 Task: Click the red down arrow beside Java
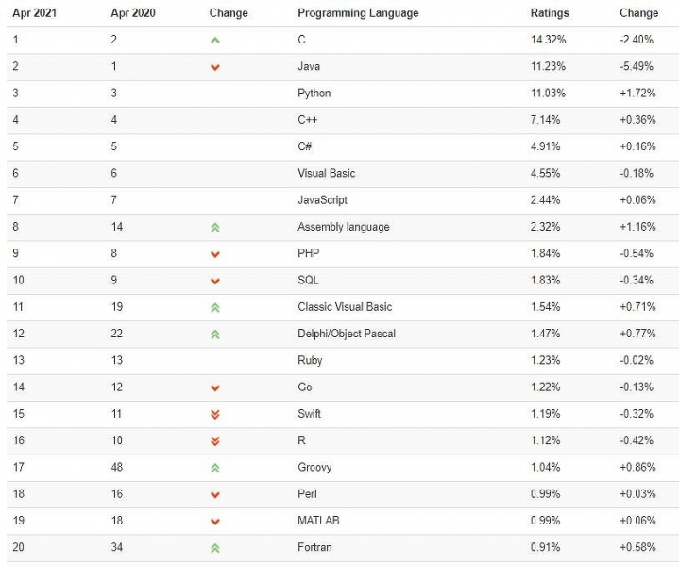[x=215, y=67]
